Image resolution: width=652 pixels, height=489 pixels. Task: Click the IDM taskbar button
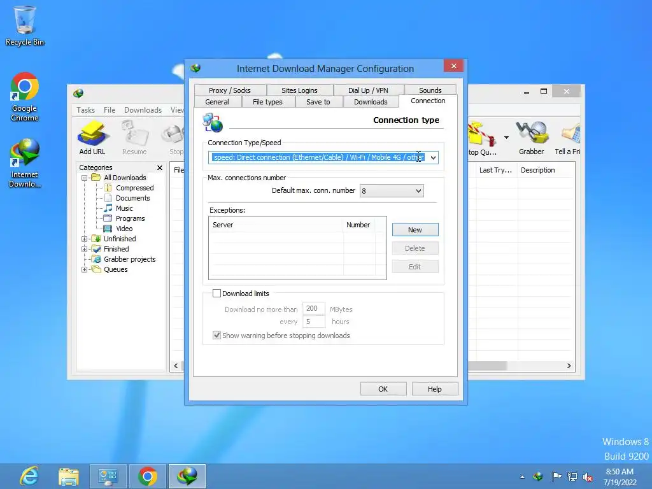point(187,476)
